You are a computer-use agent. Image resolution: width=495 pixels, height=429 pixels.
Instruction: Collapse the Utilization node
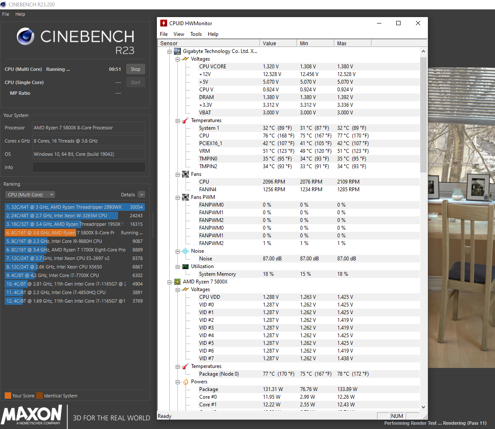point(177,267)
